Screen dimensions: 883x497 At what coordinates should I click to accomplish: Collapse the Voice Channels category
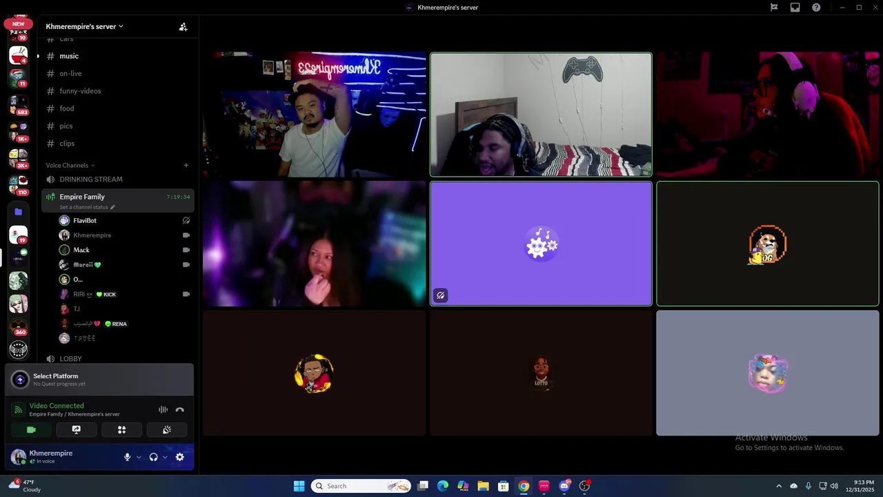[70, 165]
